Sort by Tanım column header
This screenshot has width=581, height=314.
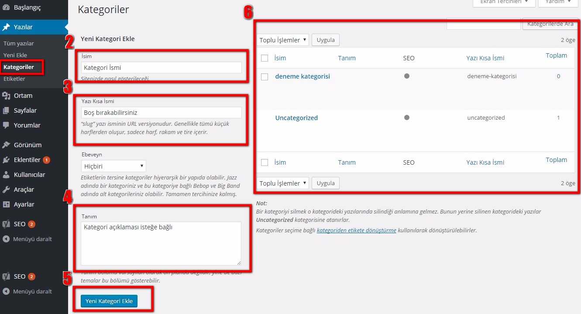347,58
